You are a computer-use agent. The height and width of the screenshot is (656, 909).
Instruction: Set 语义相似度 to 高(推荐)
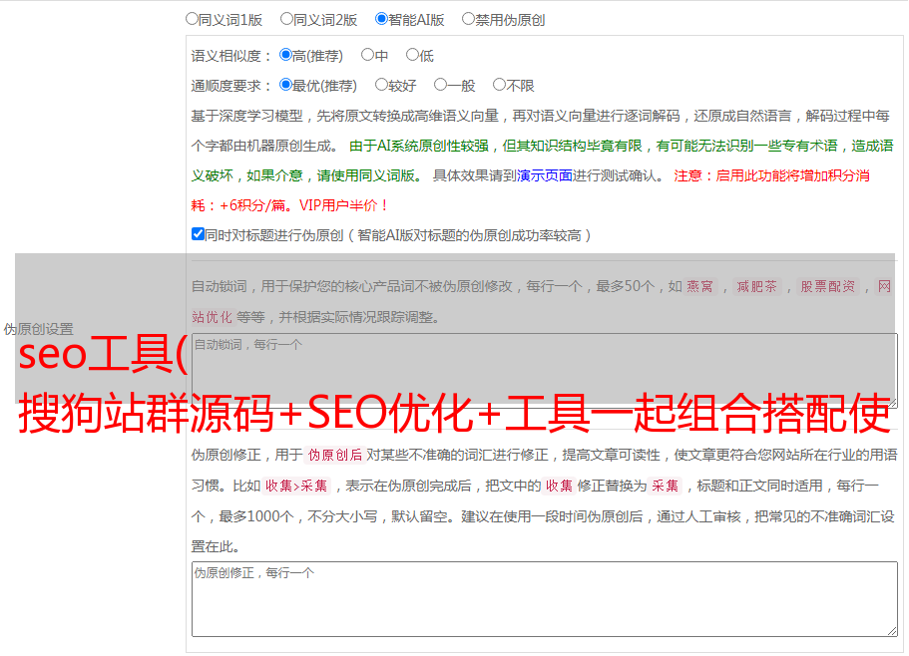click(285, 55)
